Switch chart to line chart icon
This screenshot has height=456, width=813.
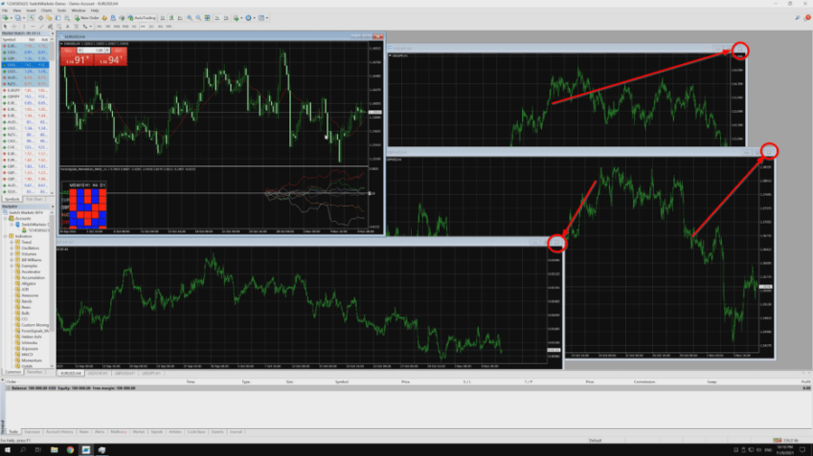tap(180, 18)
